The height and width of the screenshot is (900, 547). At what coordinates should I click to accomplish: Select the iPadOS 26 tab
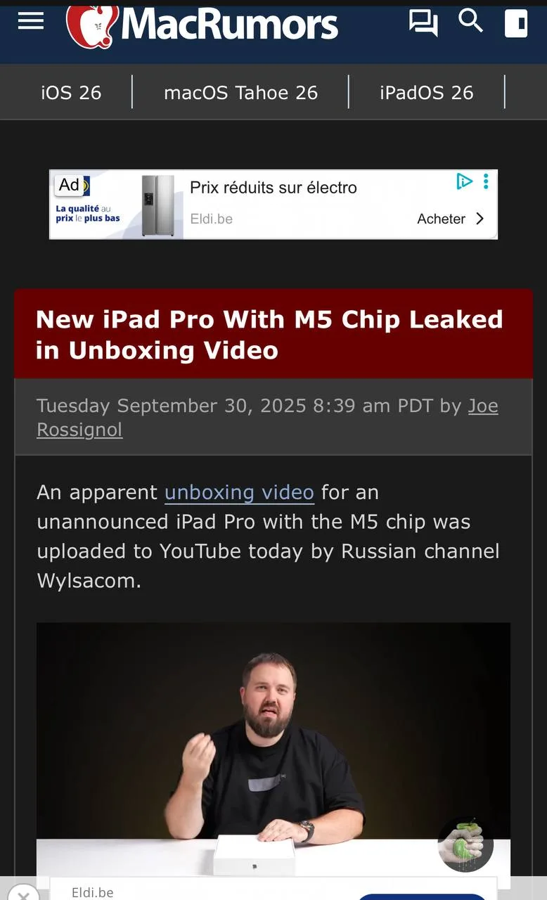[427, 92]
